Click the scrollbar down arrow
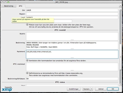 tap(121, 84)
